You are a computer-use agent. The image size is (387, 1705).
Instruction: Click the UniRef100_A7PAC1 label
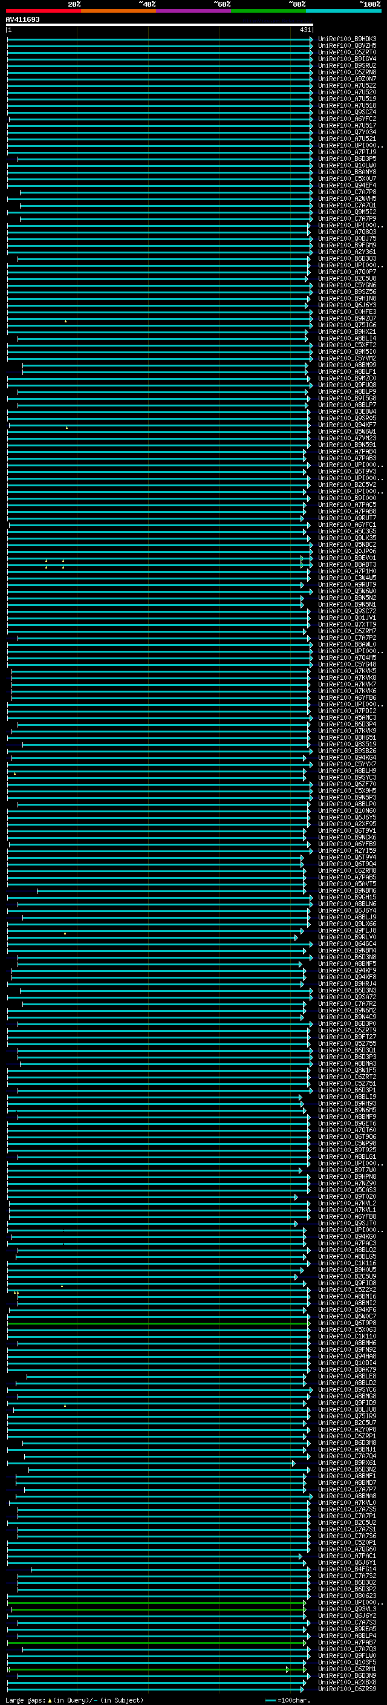(x=346, y=1556)
